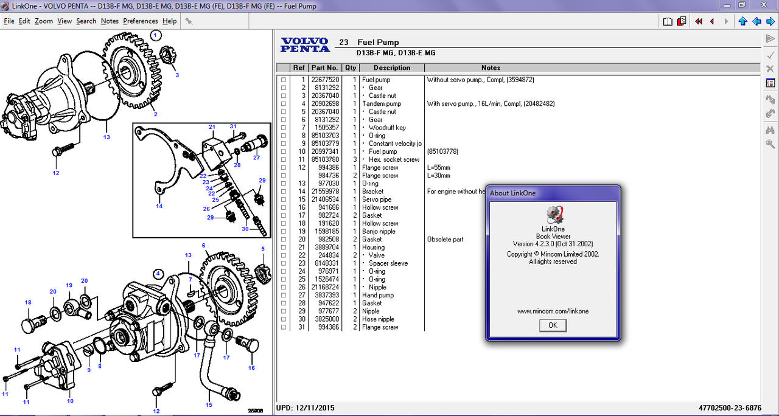Tick the checkbox for Ref 1 Fuel pump
The height and width of the screenshot is (416, 779).
(283, 80)
